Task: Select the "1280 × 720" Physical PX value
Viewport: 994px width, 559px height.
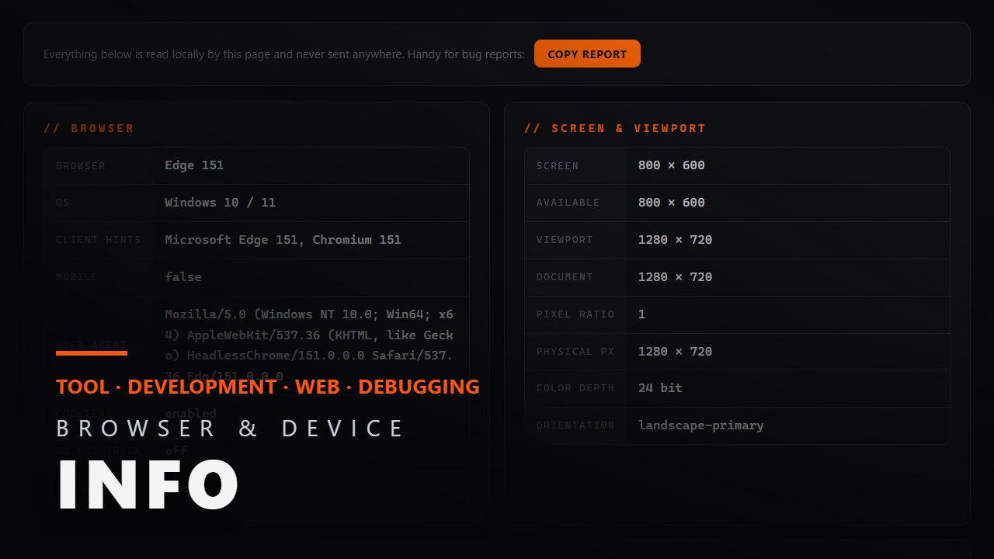Action: pos(675,352)
